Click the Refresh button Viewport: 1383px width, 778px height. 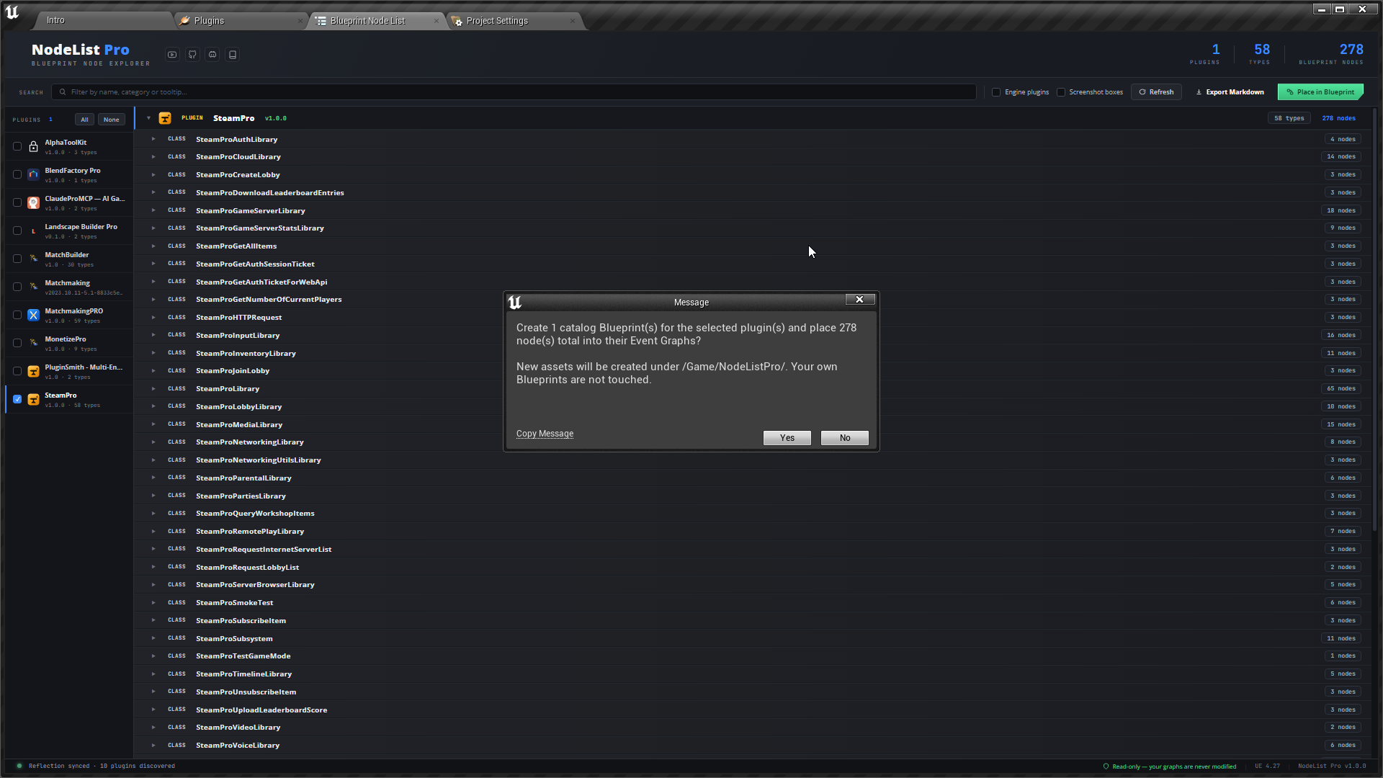coord(1156,92)
